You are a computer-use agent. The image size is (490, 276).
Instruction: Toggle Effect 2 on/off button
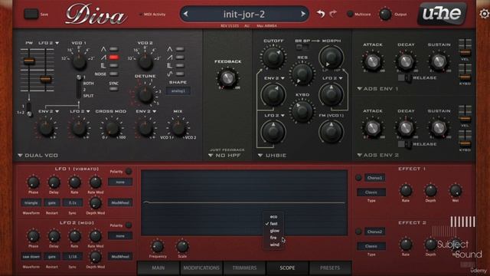[x=358, y=232]
